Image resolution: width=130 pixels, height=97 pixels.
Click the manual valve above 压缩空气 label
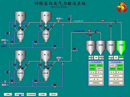(5, 43)
